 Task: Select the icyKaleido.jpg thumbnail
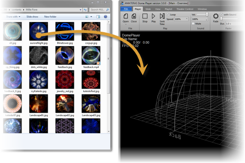coord(39,79)
